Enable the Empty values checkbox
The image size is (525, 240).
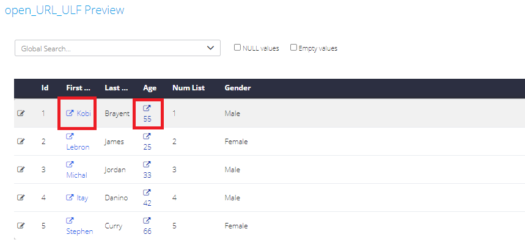pos(293,48)
